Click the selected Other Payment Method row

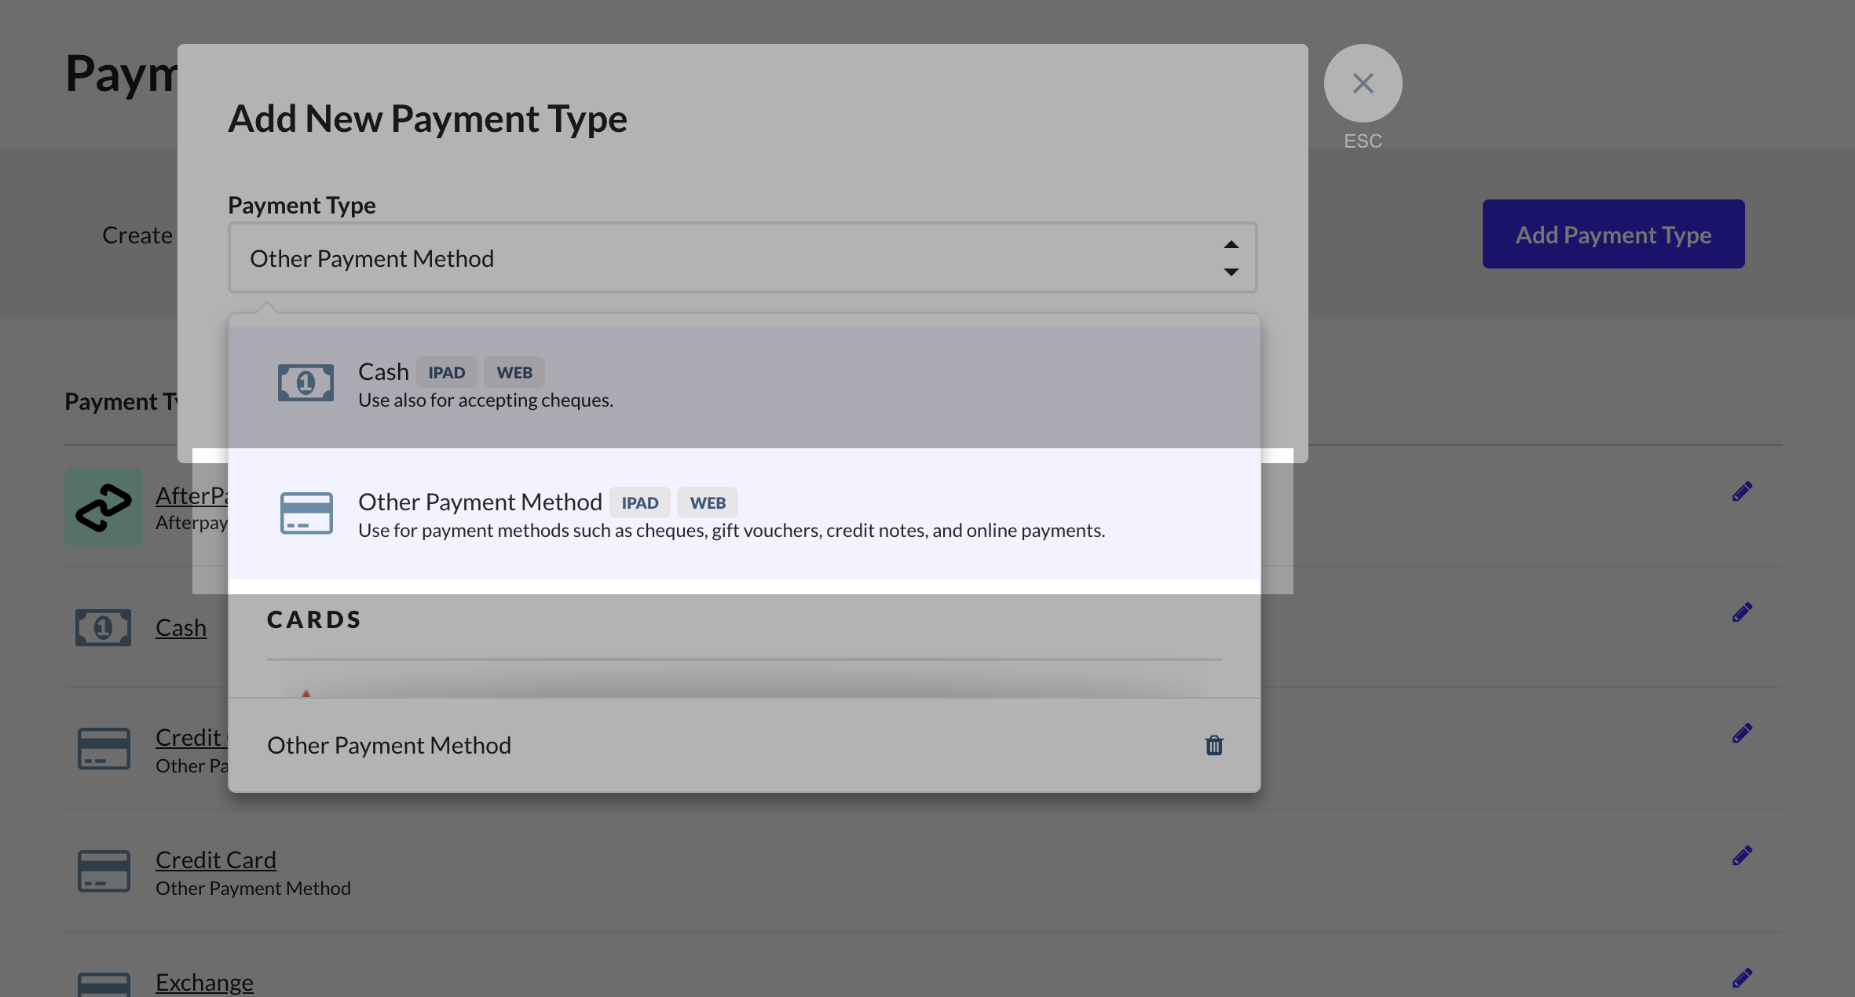(x=389, y=745)
